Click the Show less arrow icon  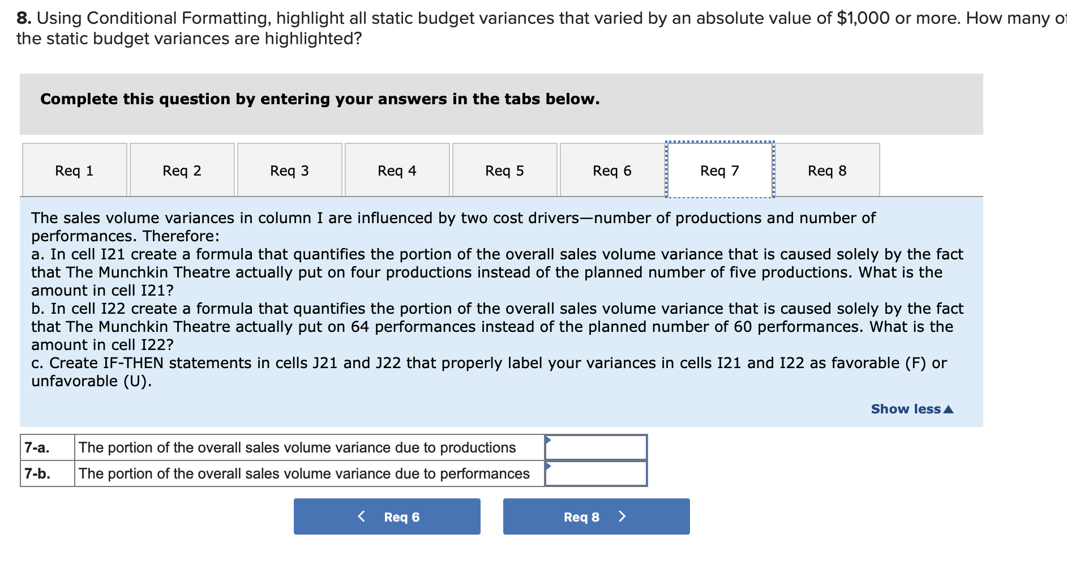(950, 408)
